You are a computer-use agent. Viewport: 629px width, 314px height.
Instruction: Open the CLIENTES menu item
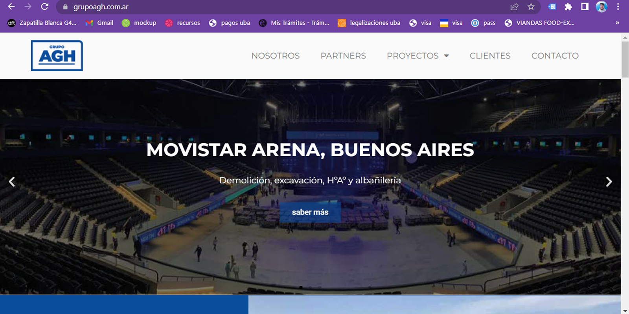[490, 56]
